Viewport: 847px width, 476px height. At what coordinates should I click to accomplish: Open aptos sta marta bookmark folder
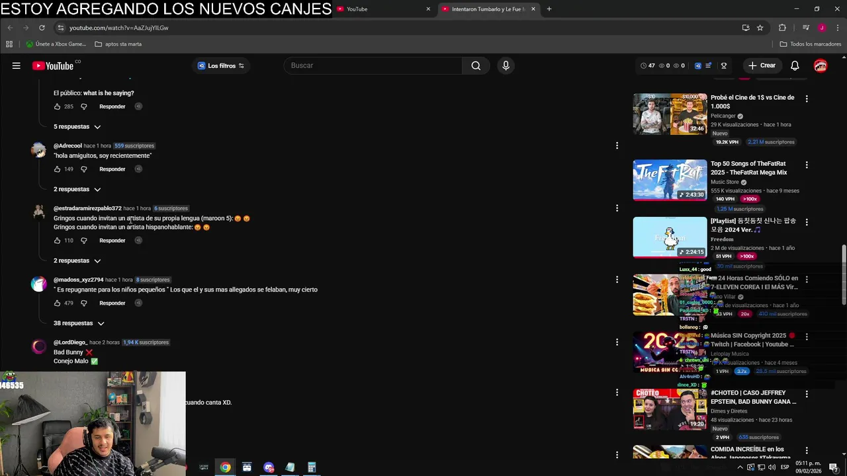click(118, 44)
